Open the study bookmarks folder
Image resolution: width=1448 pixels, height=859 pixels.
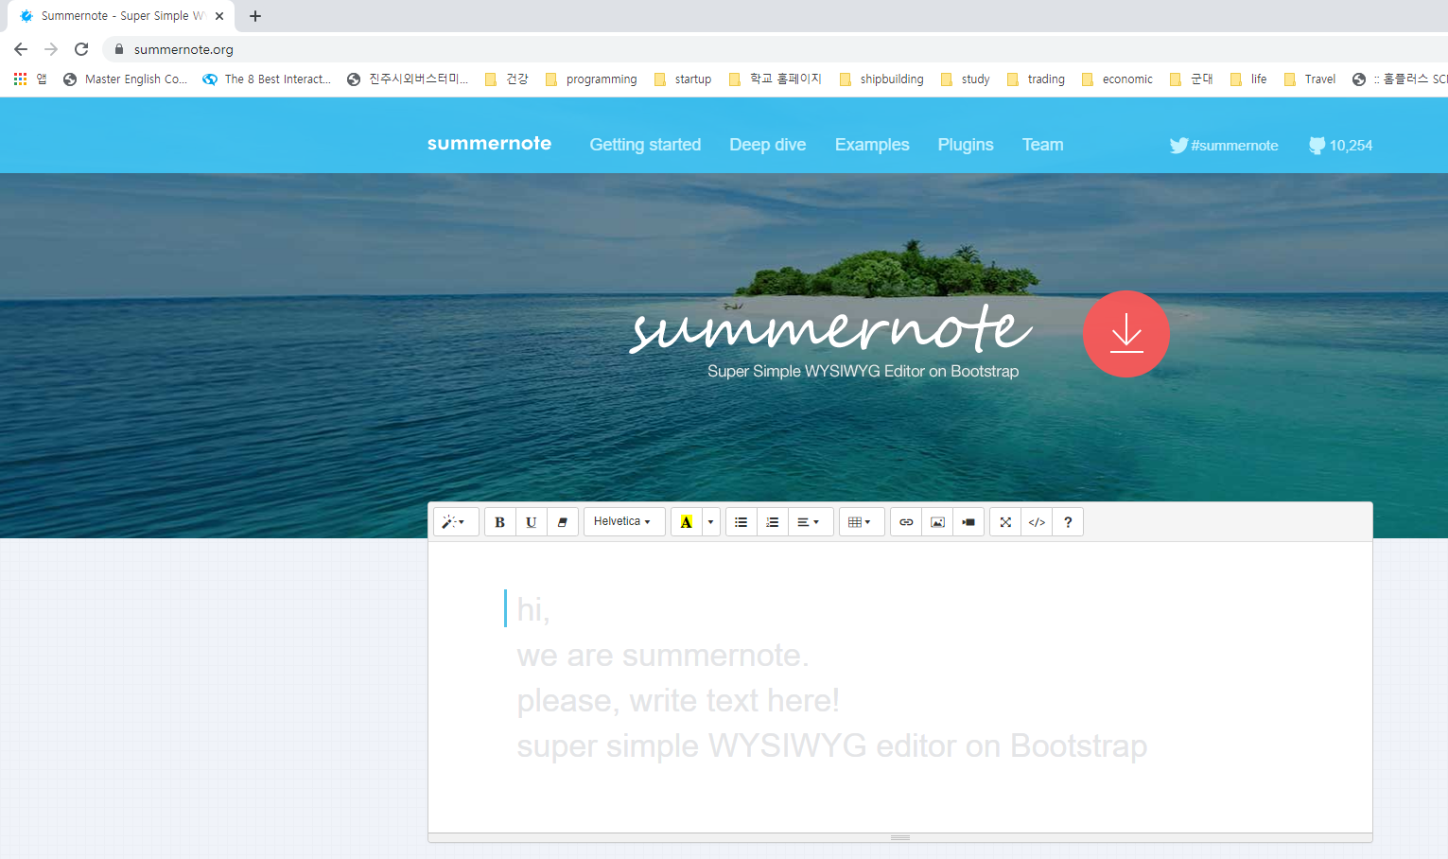[x=966, y=79]
